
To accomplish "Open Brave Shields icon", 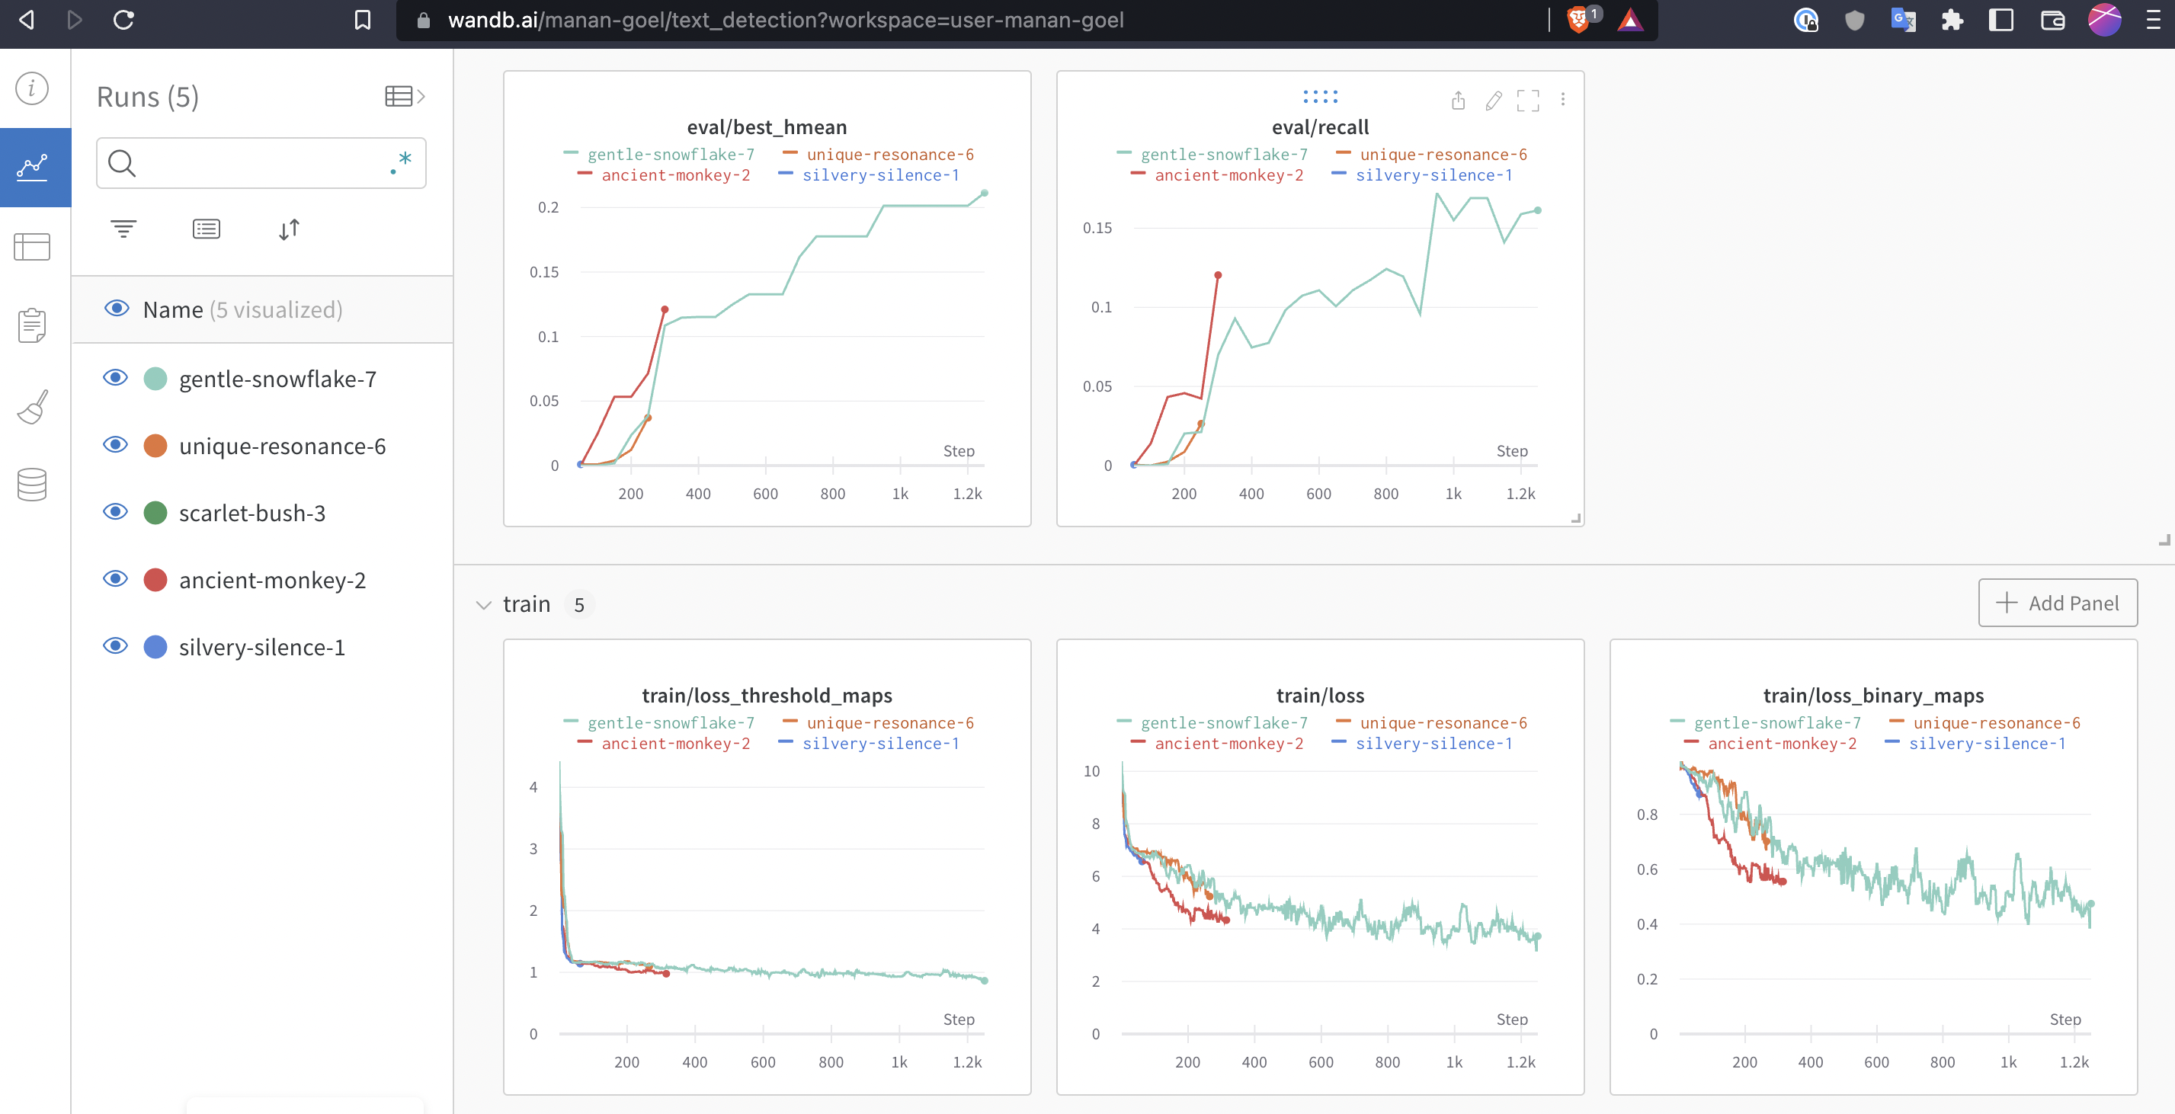I will click(x=1578, y=19).
